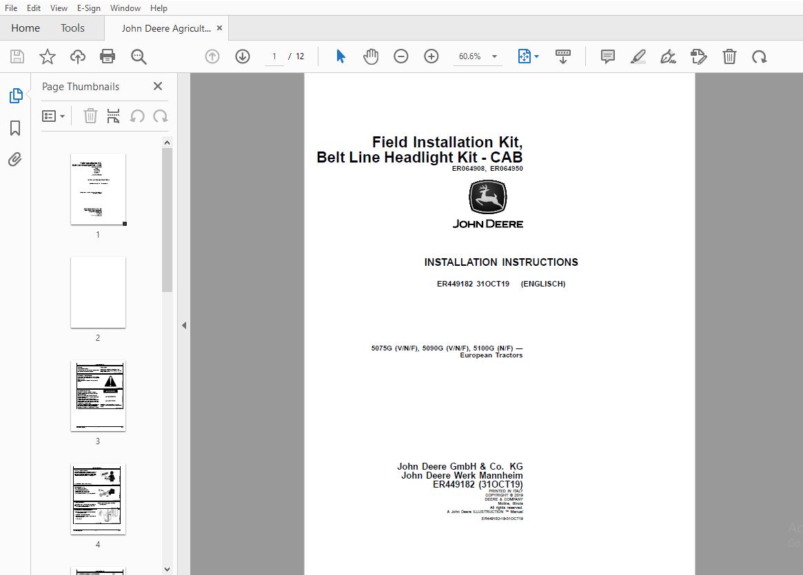Open the Page Thumbnails sidebar icon
The width and height of the screenshot is (803, 575).
(x=16, y=96)
